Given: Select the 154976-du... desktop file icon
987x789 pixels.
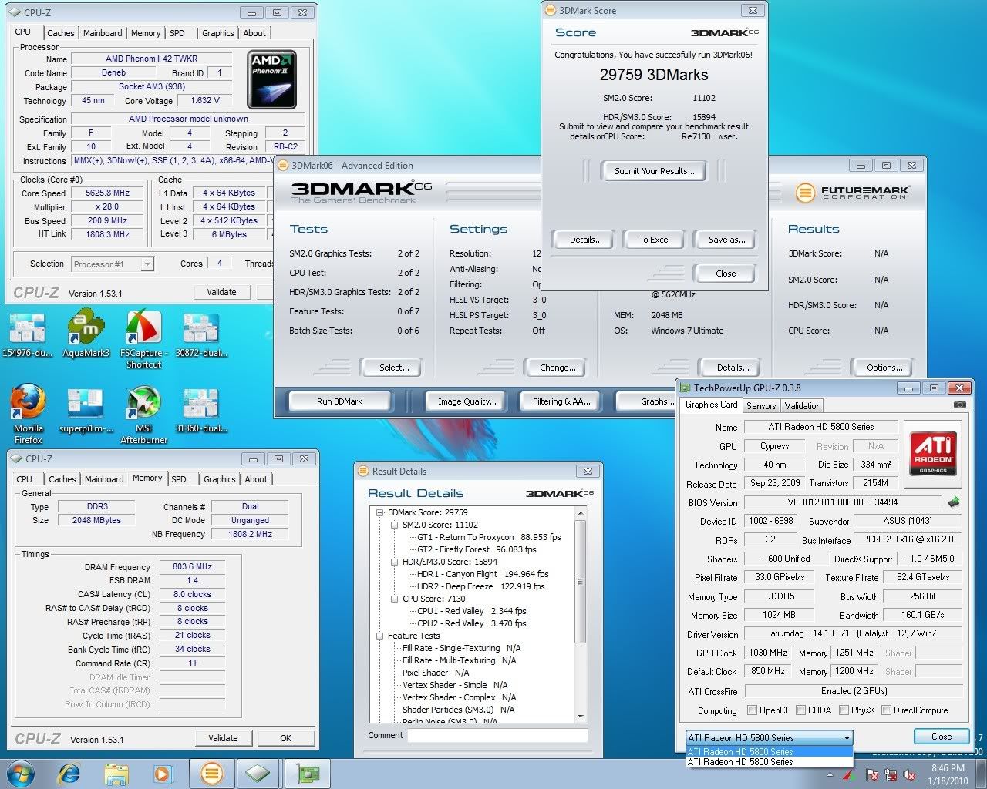Looking at the screenshot, I should (x=27, y=334).
